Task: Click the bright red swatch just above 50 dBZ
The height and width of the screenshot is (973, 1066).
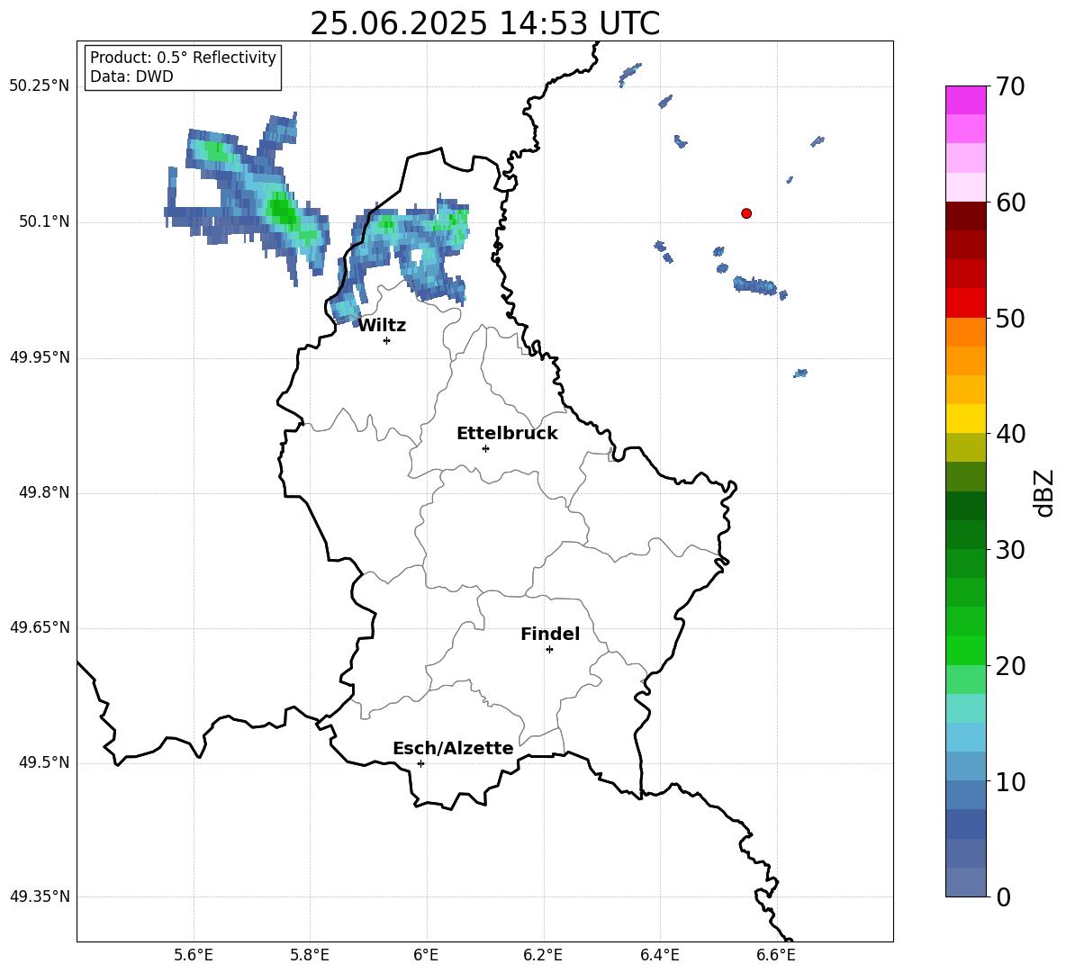Action: (965, 303)
